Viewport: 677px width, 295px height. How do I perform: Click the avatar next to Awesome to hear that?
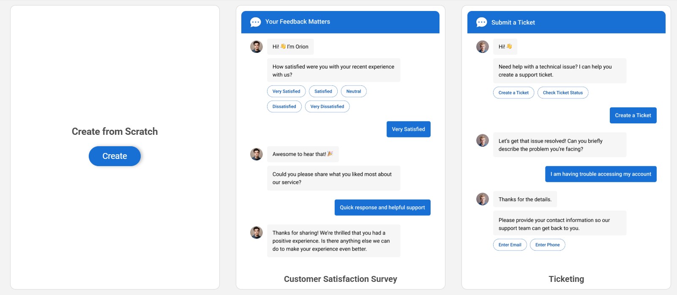(x=256, y=154)
